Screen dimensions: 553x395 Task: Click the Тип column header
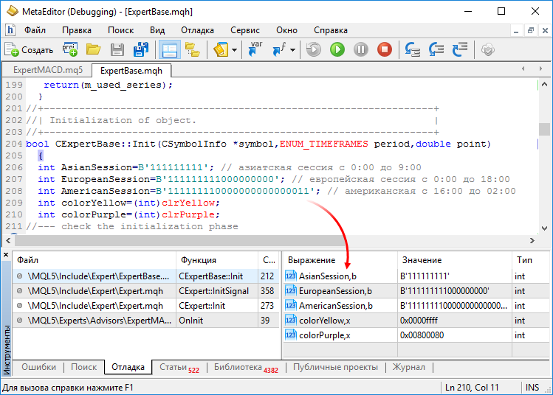531,260
